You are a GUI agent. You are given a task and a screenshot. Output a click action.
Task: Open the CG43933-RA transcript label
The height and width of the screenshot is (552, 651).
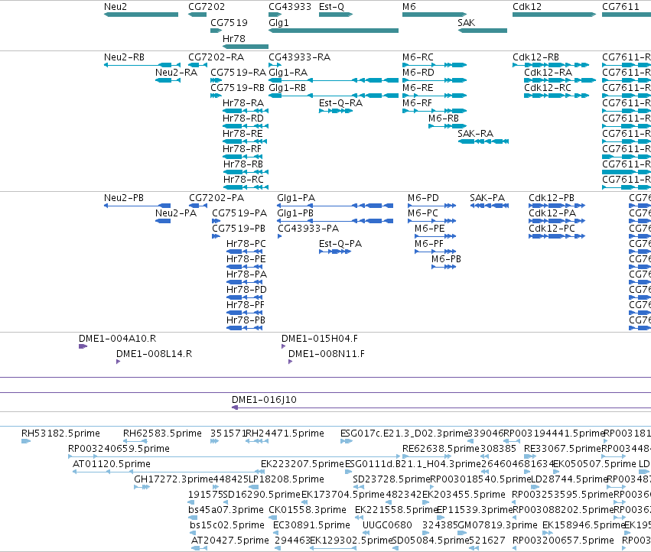tap(300, 57)
